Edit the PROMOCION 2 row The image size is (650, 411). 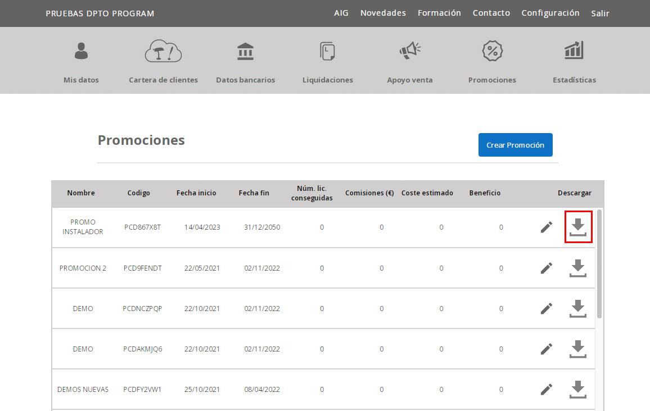[x=546, y=268]
